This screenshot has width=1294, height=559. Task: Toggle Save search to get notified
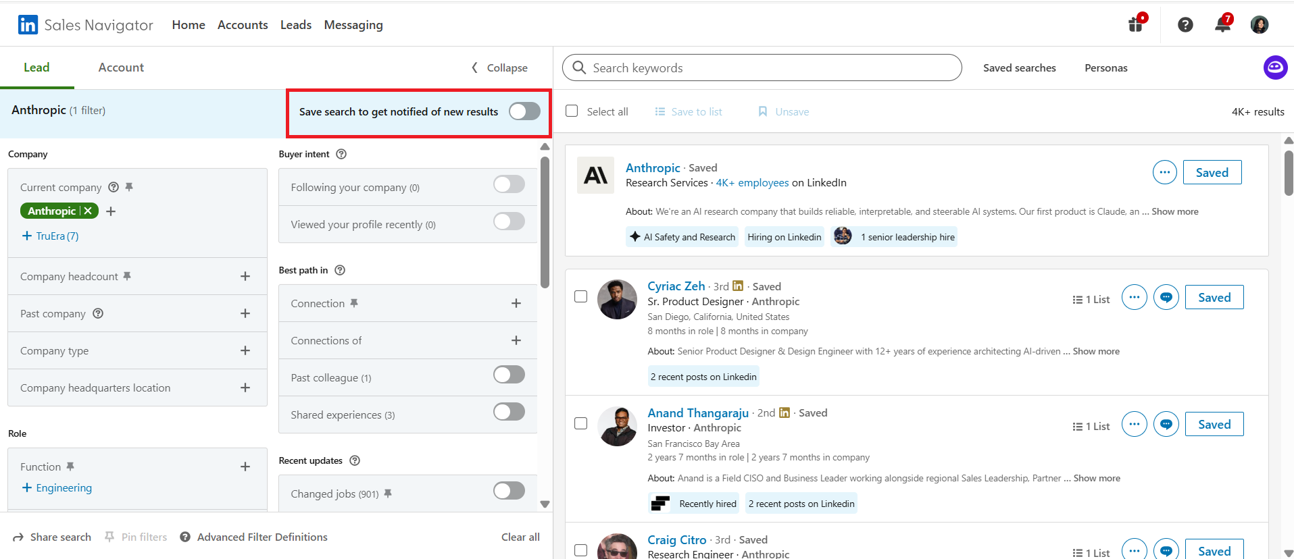click(x=524, y=111)
